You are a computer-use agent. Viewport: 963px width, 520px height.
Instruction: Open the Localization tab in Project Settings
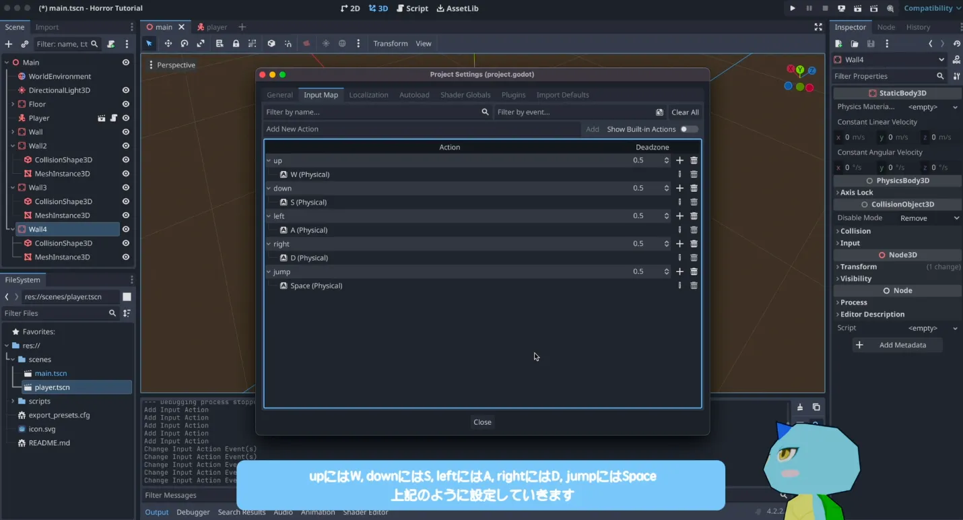point(368,95)
